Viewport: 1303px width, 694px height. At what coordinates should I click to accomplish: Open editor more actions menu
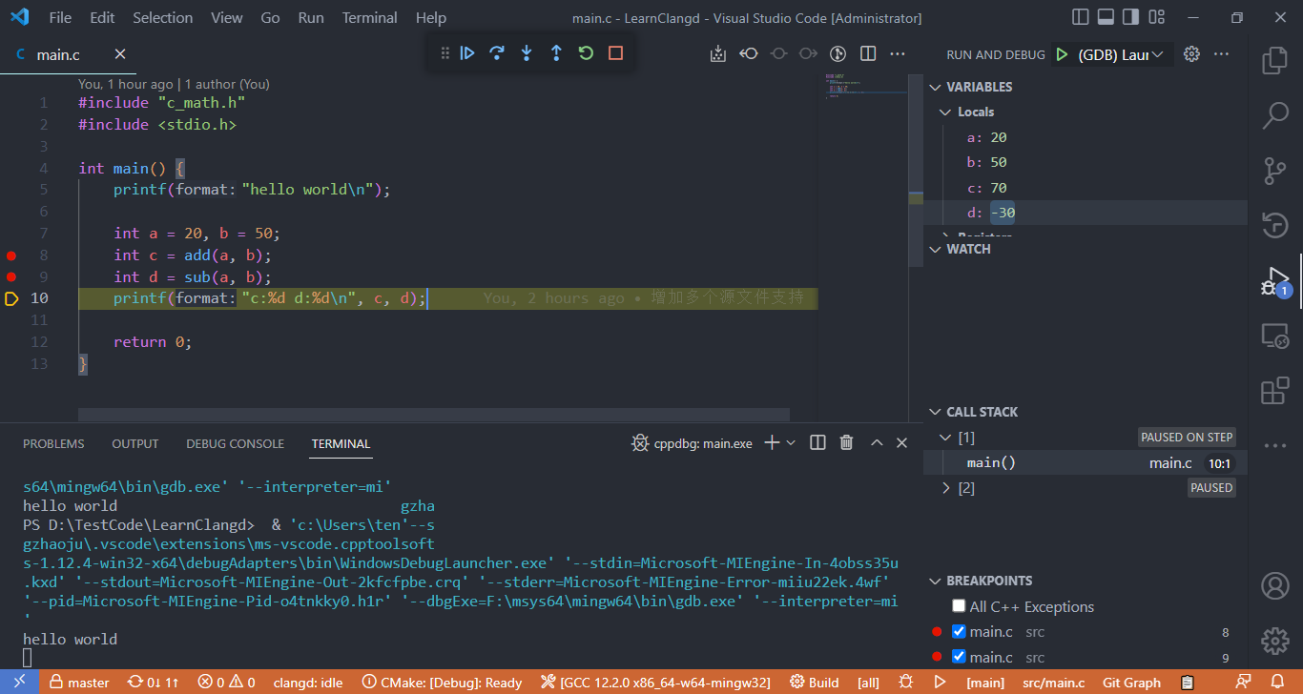point(898,53)
